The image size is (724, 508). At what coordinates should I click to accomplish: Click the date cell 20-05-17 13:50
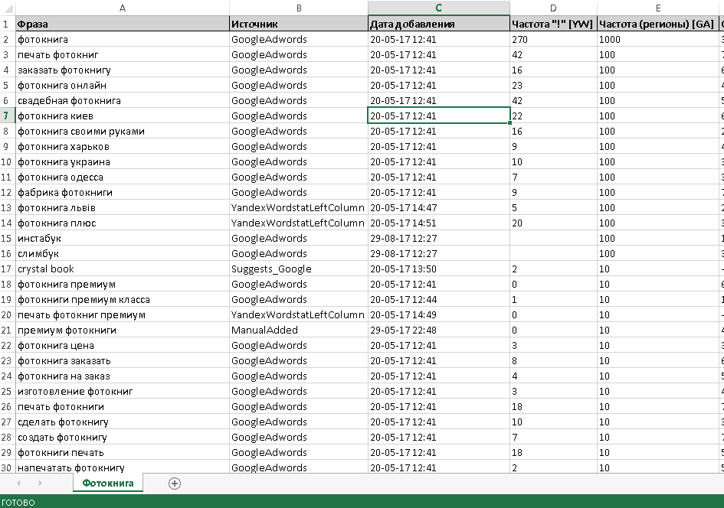pos(439,269)
